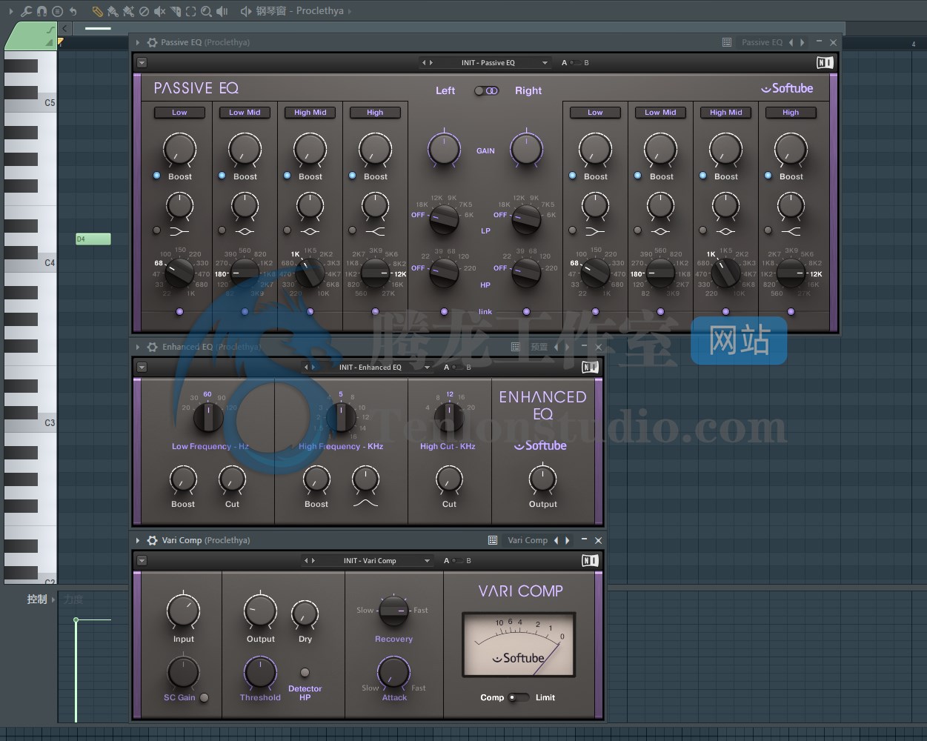
Task: Select the right channel Low band button
Action: pyautogui.click(x=595, y=113)
